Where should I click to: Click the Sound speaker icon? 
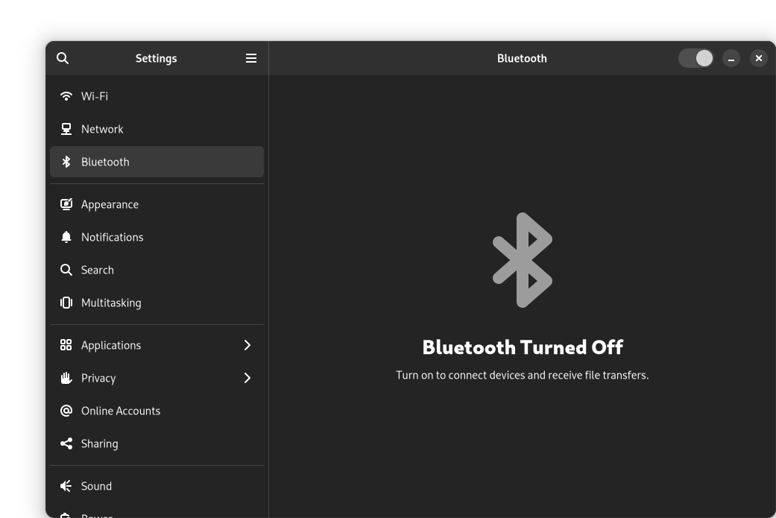[66, 486]
